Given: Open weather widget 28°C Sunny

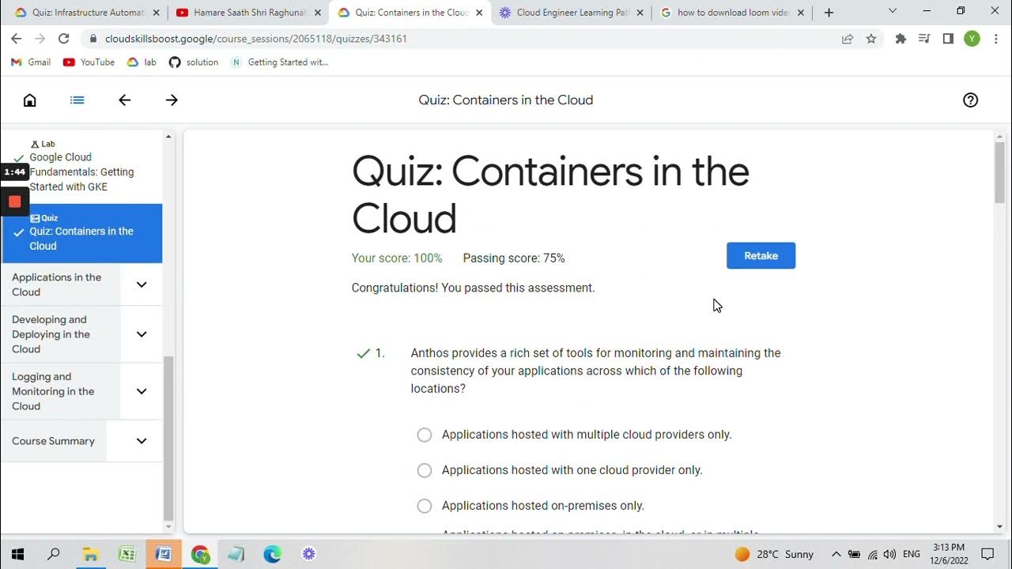Looking at the screenshot, I should point(774,555).
